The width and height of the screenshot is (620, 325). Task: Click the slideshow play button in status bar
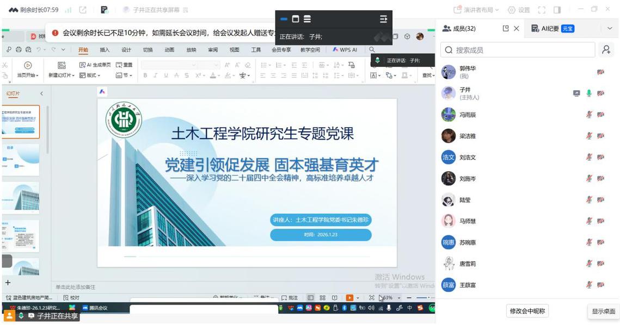point(349,298)
